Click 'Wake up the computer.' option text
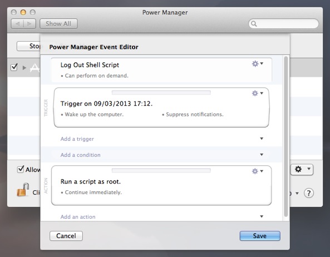The width and height of the screenshot is (330, 257). click(94, 115)
